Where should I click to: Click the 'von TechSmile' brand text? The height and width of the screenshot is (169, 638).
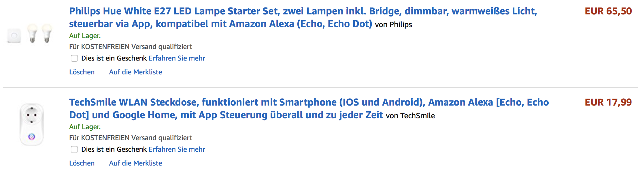tap(410, 116)
